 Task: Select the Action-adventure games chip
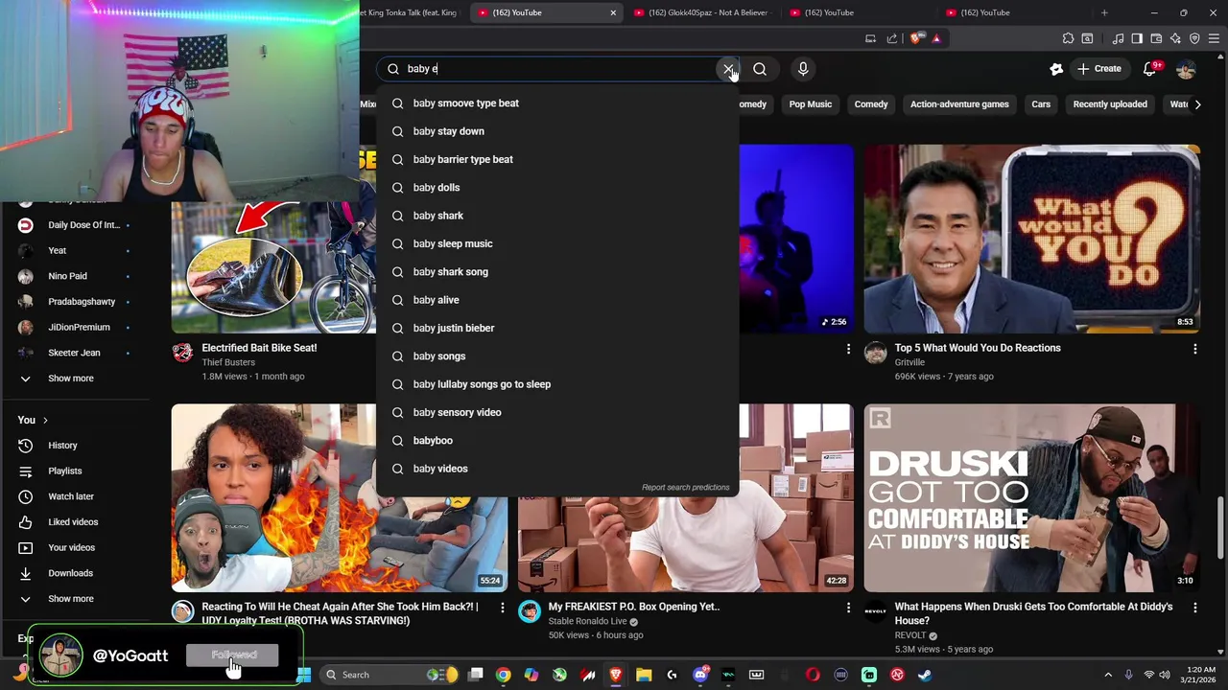(x=959, y=104)
